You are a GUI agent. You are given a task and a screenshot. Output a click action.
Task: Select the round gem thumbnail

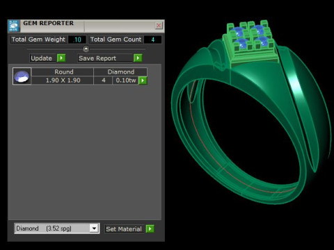click(x=22, y=76)
